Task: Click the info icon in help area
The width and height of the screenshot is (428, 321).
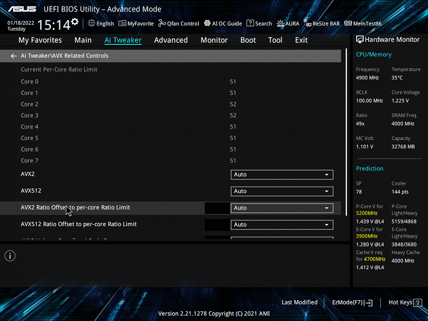Action: pyautogui.click(x=10, y=256)
